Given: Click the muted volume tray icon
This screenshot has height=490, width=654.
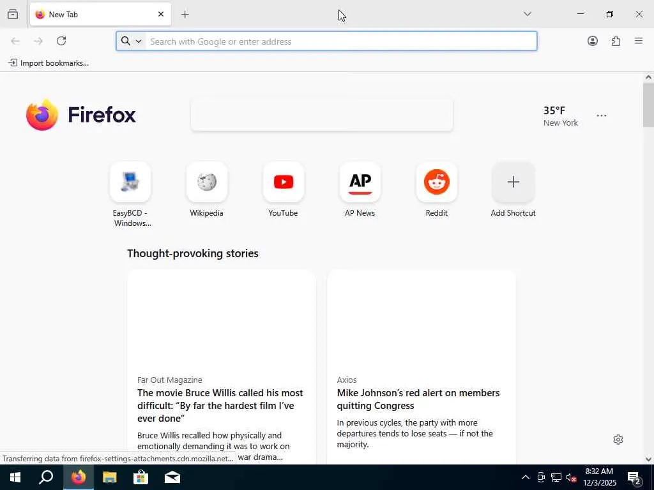Looking at the screenshot, I should click(x=572, y=477).
